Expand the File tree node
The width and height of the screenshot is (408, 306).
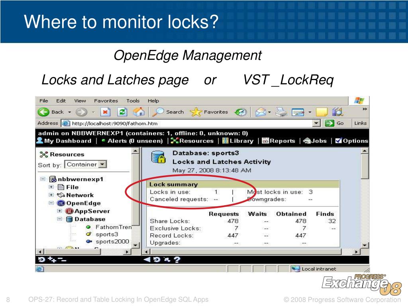(x=51, y=187)
